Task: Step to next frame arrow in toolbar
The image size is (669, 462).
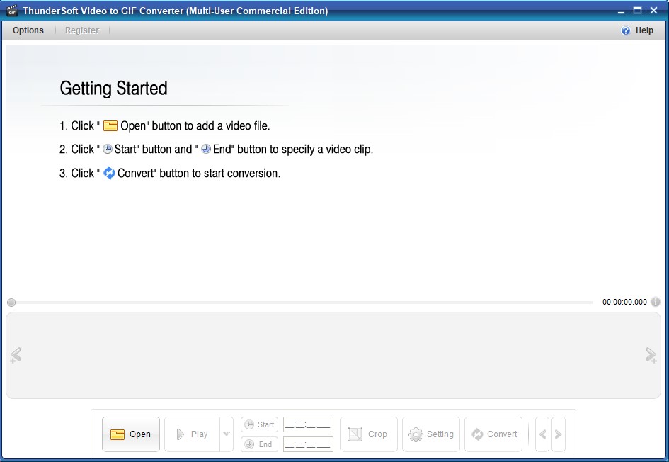Action: [558, 434]
